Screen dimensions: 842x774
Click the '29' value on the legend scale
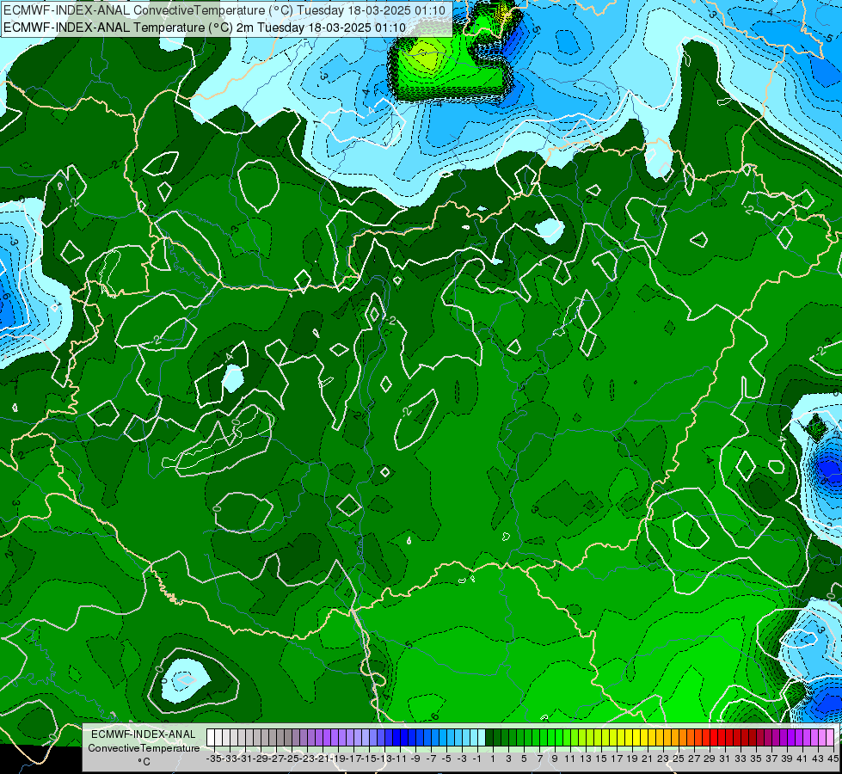click(x=710, y=759)
